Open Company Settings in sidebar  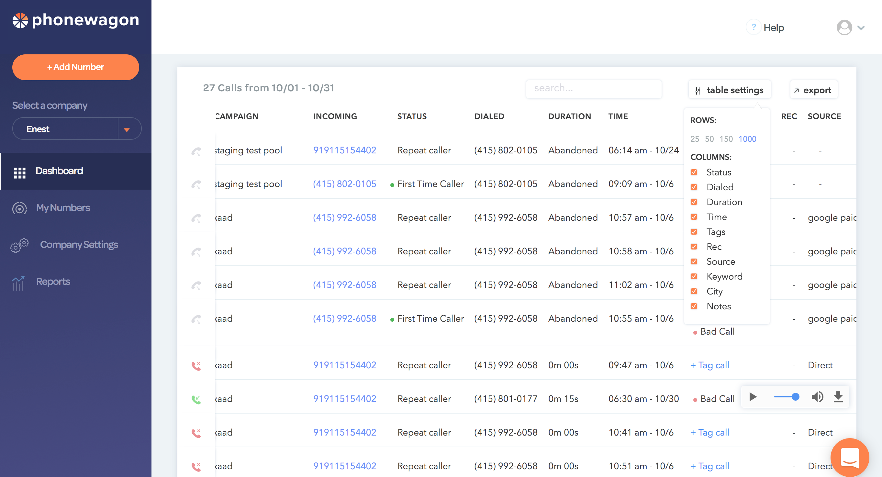[79, 245]
